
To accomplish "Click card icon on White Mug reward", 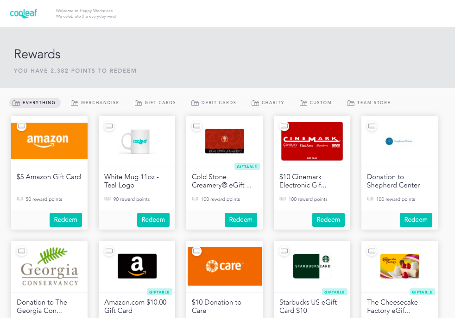I will (x=109, y=126).
